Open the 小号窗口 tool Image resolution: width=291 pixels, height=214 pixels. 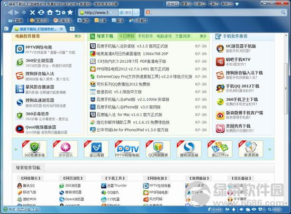[x=138, y=21]
